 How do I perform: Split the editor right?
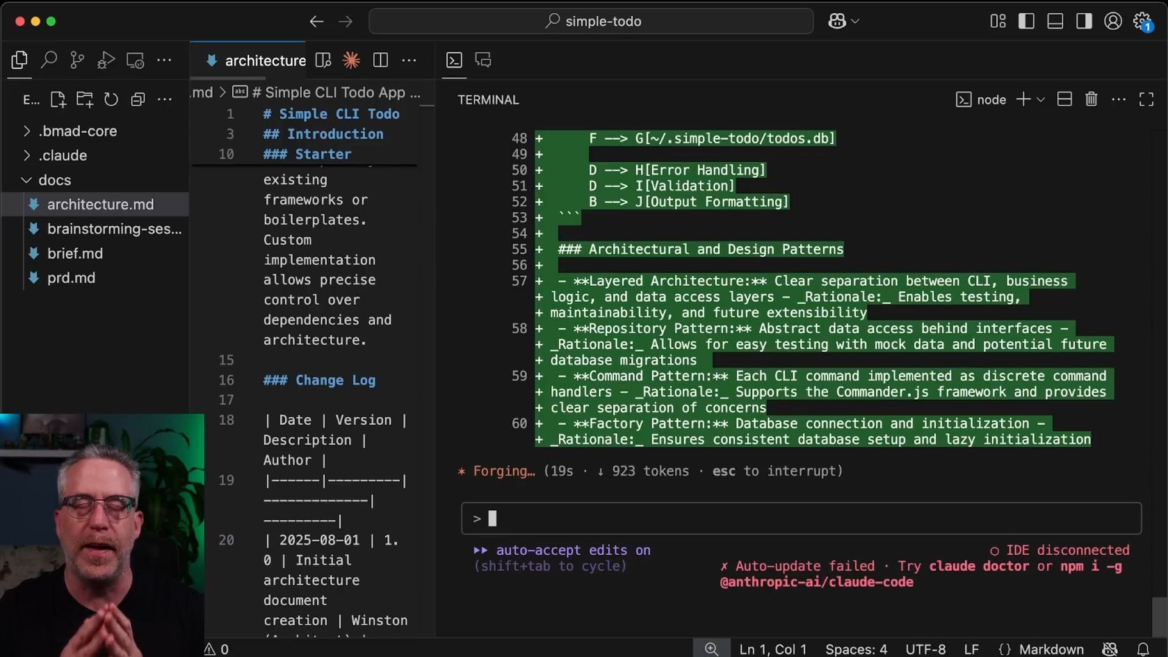pos(380,60)
